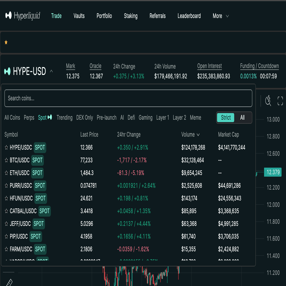Go to Vaults
Viewport: 286px width, 286px height.
(x=79, y=16)
